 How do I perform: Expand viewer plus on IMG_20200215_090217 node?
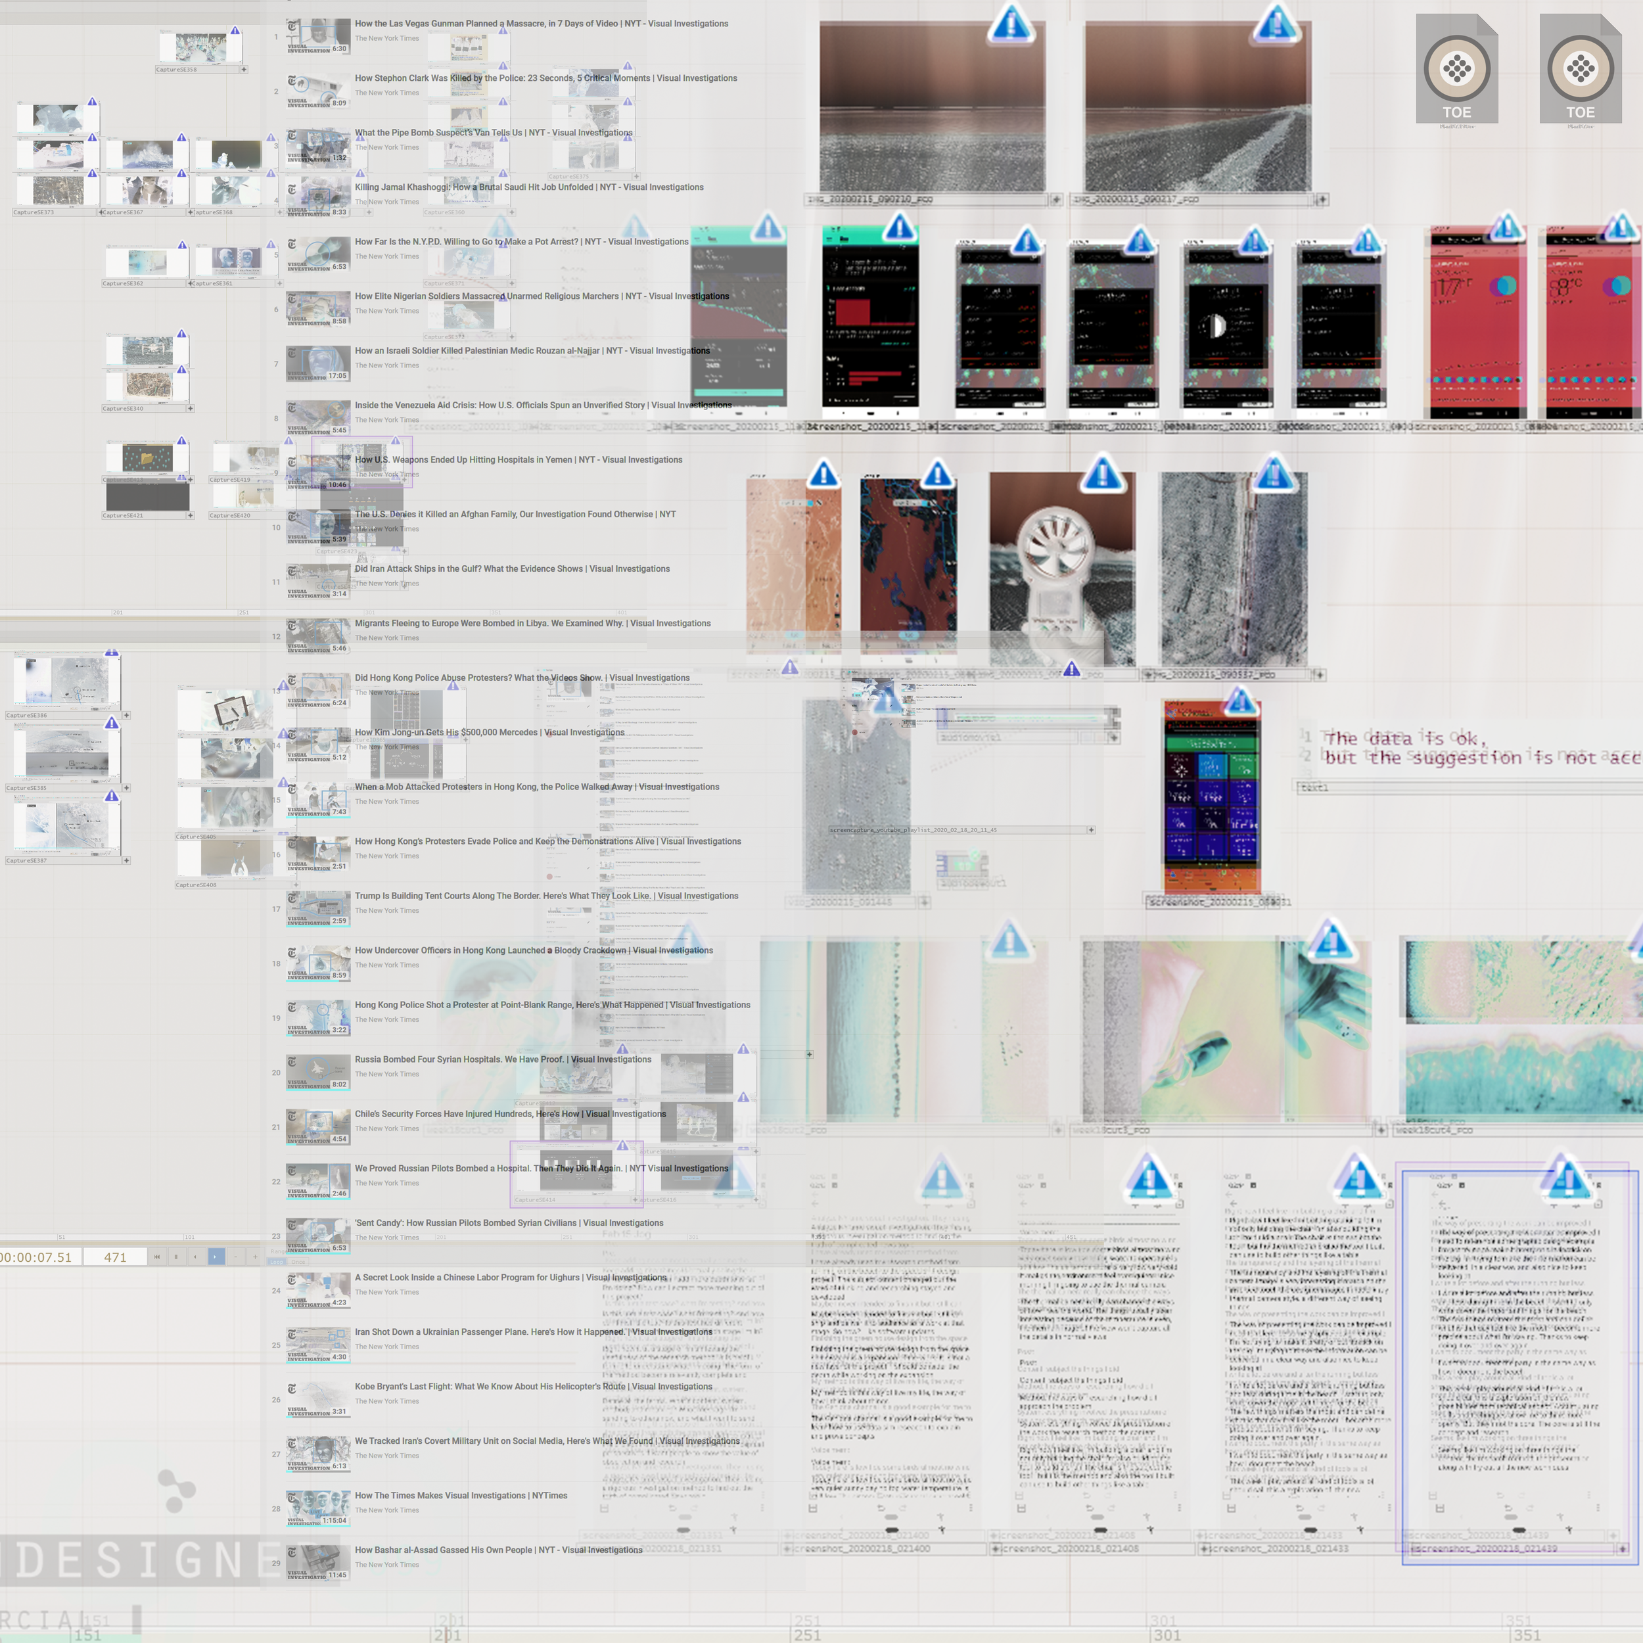1322,200
